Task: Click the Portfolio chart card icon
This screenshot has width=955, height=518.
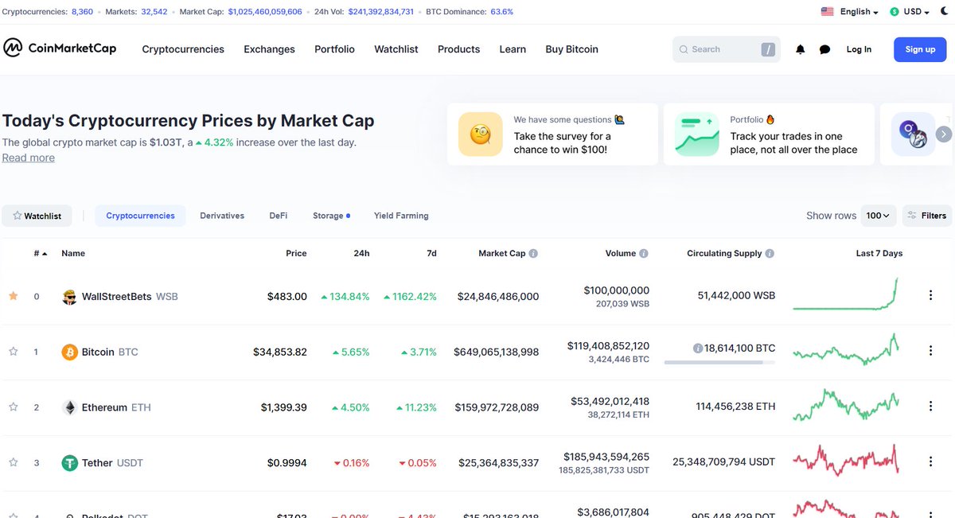Action: point(696,134)
